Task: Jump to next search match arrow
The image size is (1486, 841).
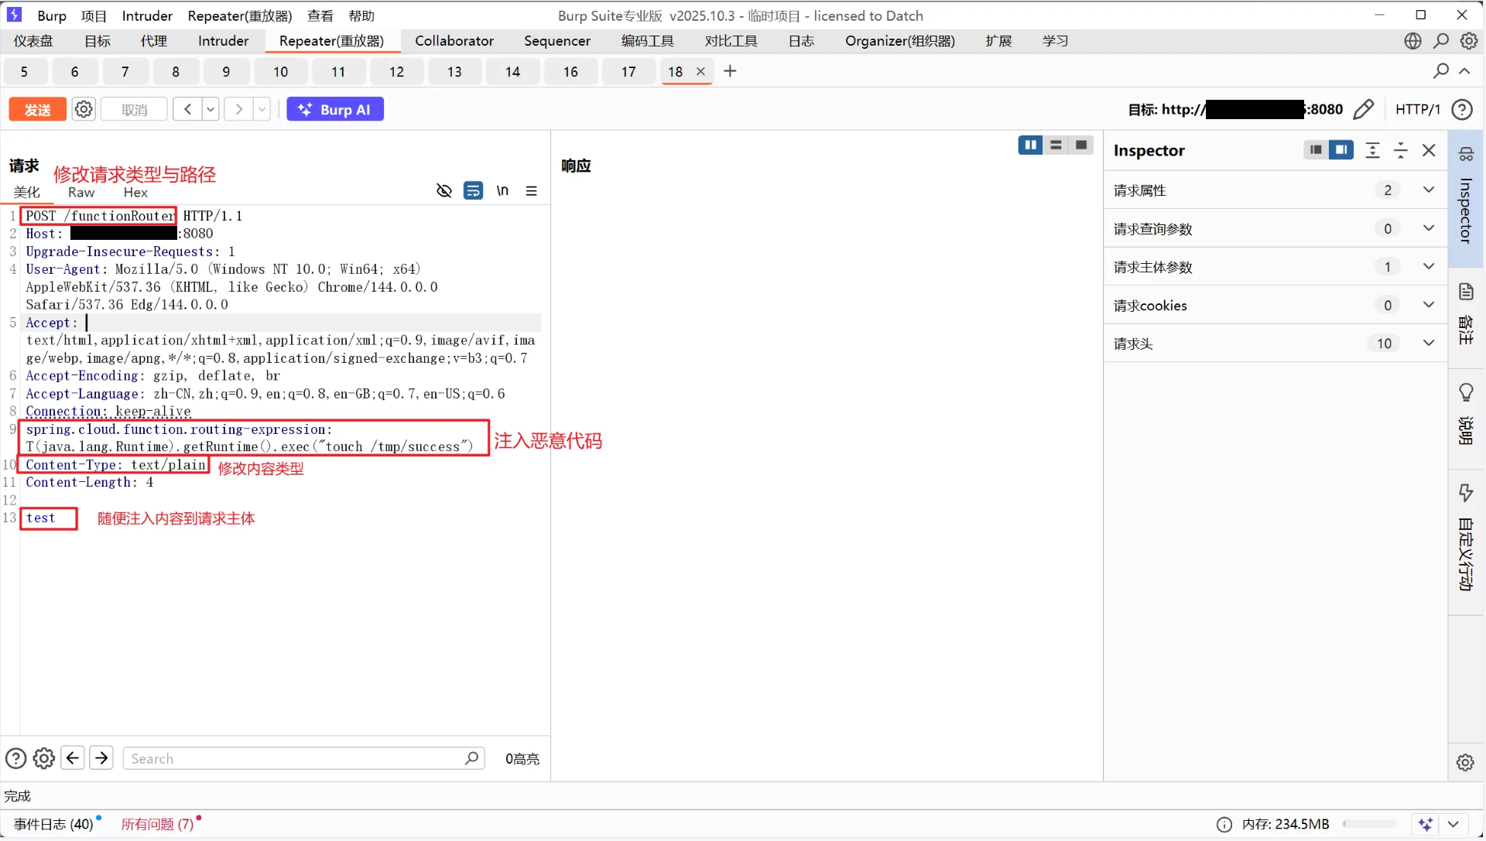Action: 101,758
